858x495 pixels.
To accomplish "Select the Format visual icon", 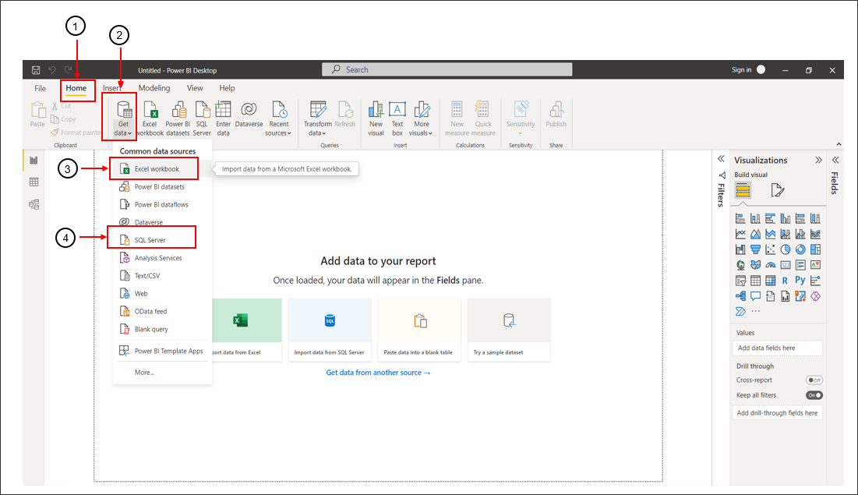I will 777,190.
